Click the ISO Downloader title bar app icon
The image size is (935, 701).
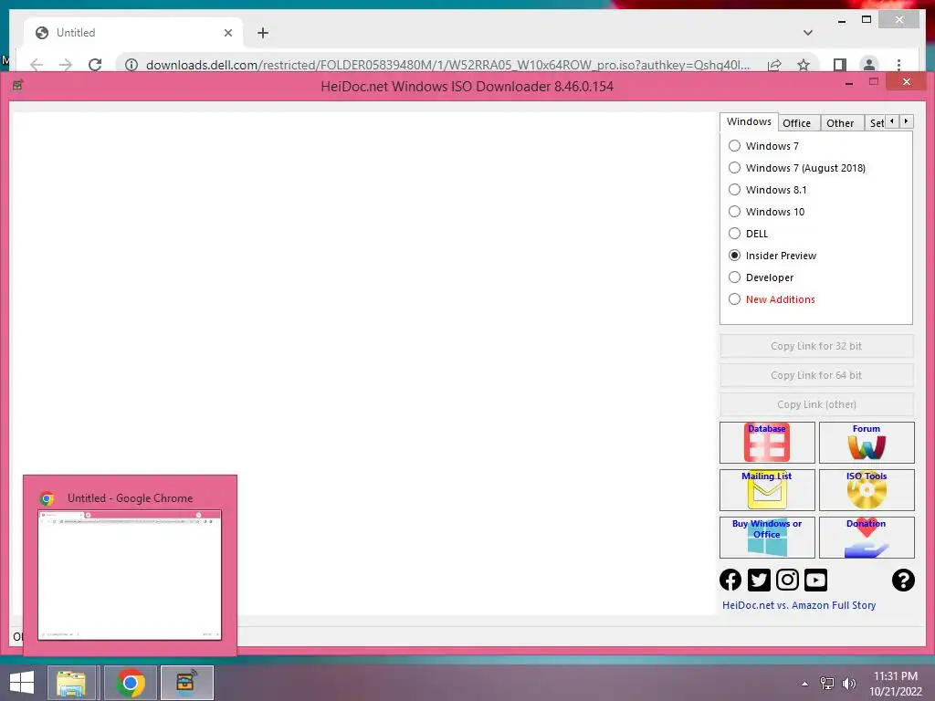(x=18, y=85)
